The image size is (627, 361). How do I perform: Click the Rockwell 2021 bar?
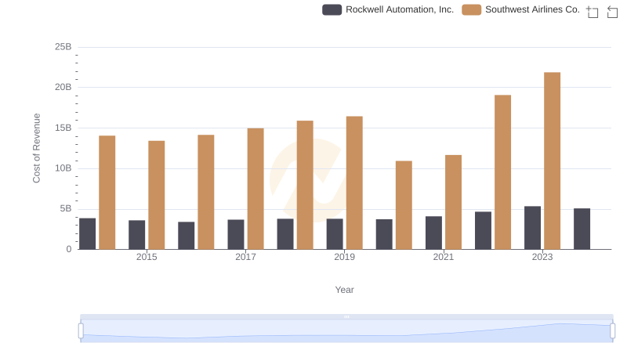434,233
